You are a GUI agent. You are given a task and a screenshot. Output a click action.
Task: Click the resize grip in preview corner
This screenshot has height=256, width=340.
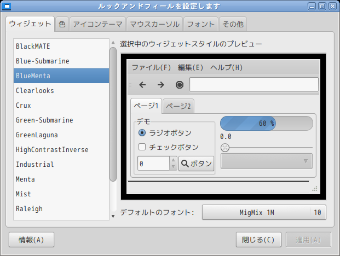(x=315, y=188)
